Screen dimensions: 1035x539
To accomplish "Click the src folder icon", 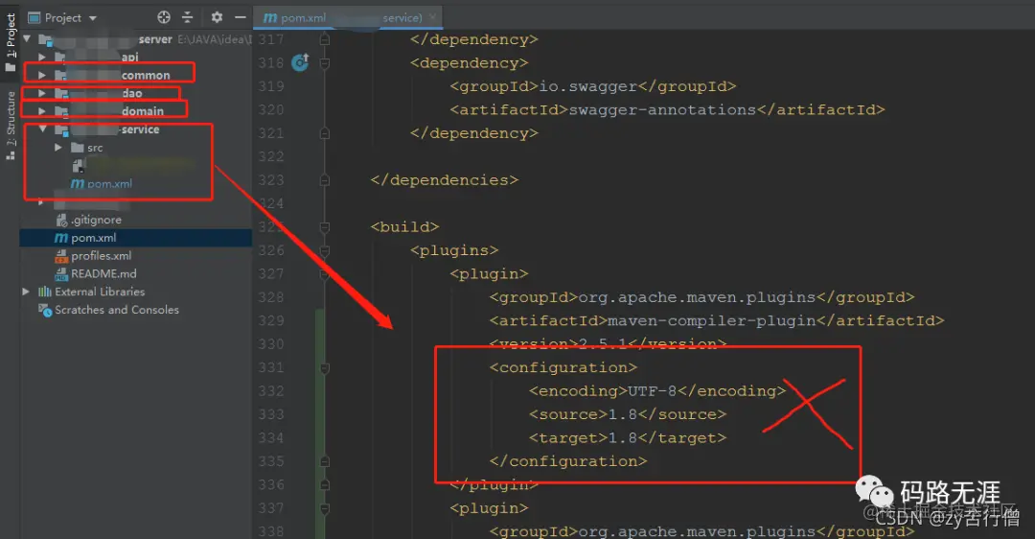I will (x=78, y=148).
